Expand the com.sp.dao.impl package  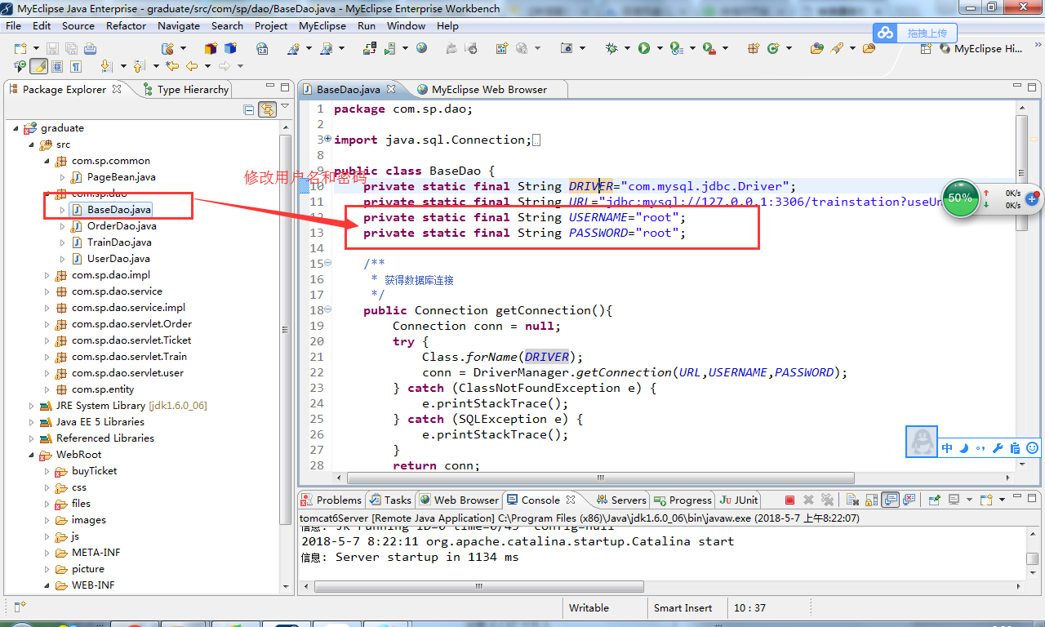tap(48, 275)
